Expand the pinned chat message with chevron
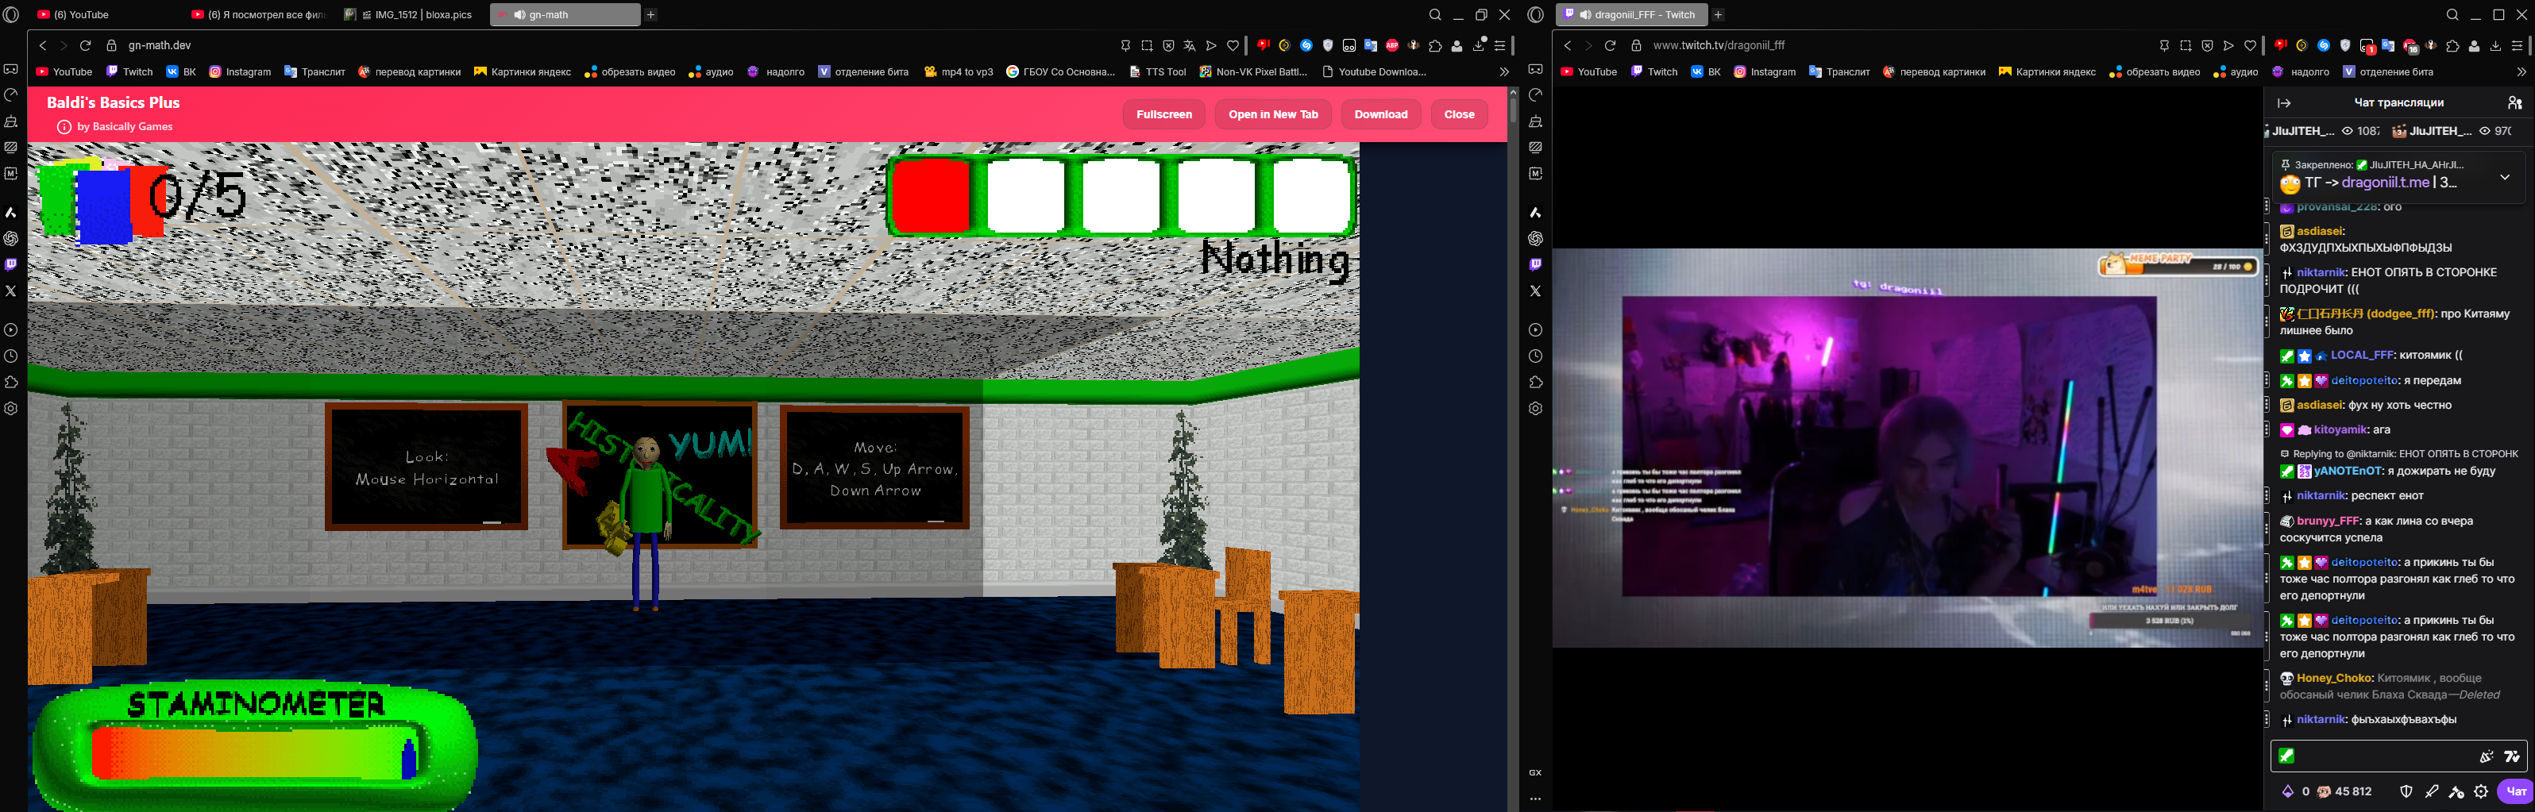 (x=2505, y=177)
